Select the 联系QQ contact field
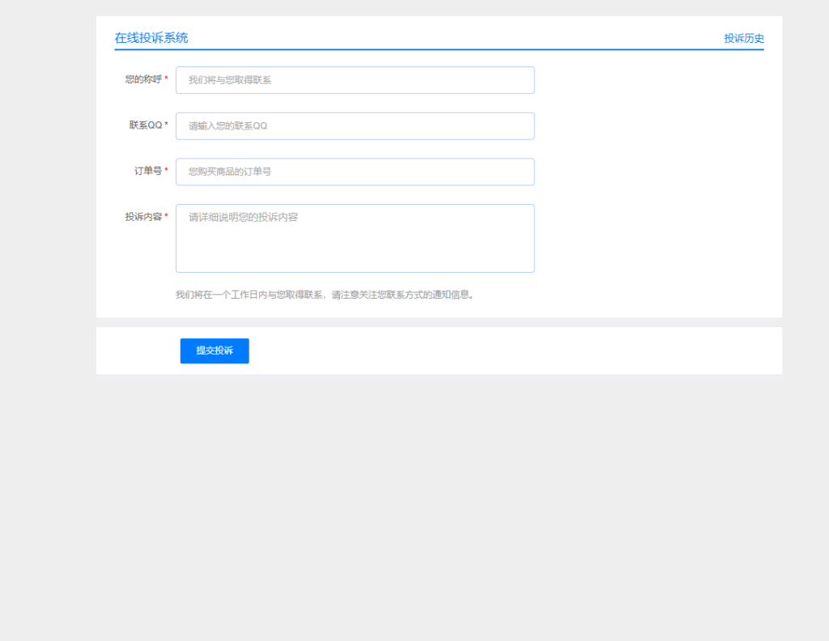 [355, 125]
